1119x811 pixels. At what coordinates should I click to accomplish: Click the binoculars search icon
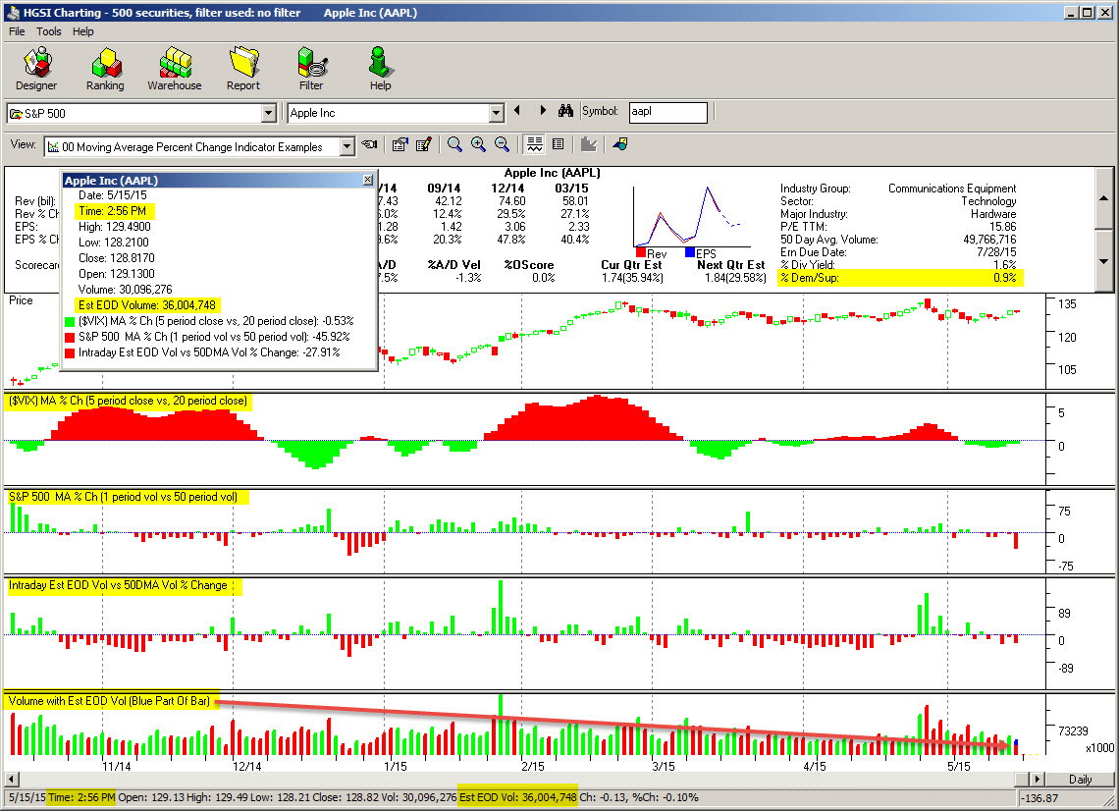pyautogui.click(x=566, y=111)
